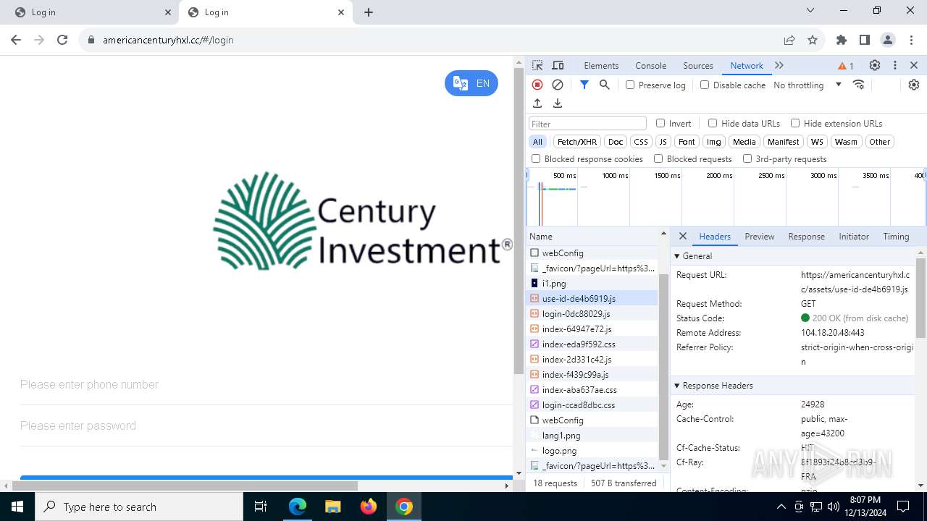Toggle the network filter funnel icon
This screenshot has width=927, height=521.
(584, 85)
